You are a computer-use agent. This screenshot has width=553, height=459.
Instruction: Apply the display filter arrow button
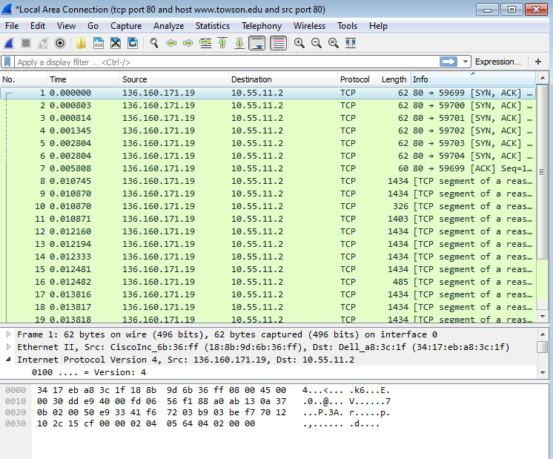[x=448, y=62]
